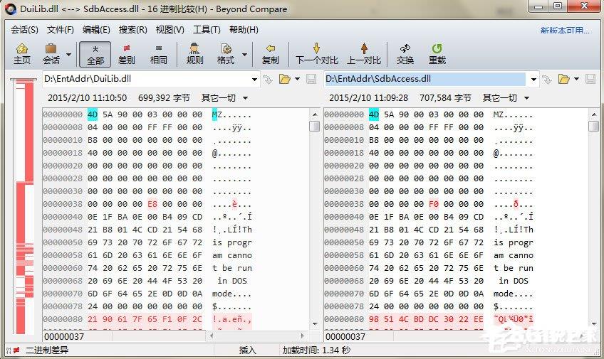Click the left path field DuiLib.dll

click(x=147, y=79)
